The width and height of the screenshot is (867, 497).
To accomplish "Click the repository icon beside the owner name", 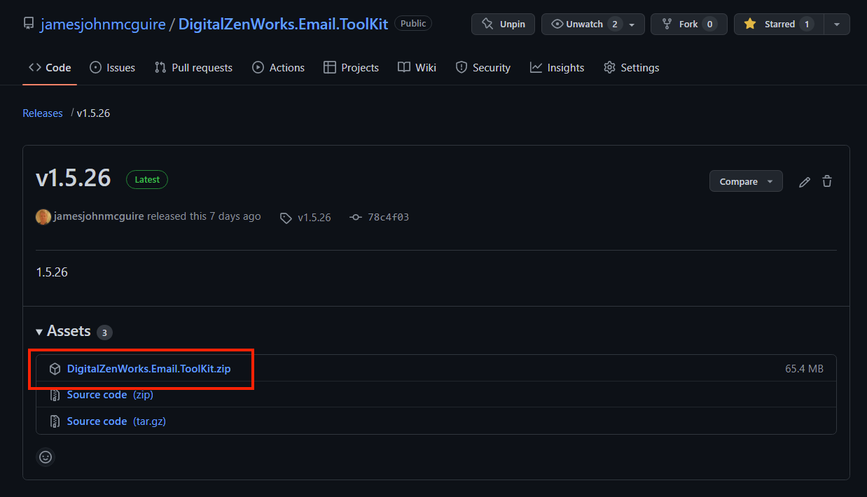I will (29, 24).
